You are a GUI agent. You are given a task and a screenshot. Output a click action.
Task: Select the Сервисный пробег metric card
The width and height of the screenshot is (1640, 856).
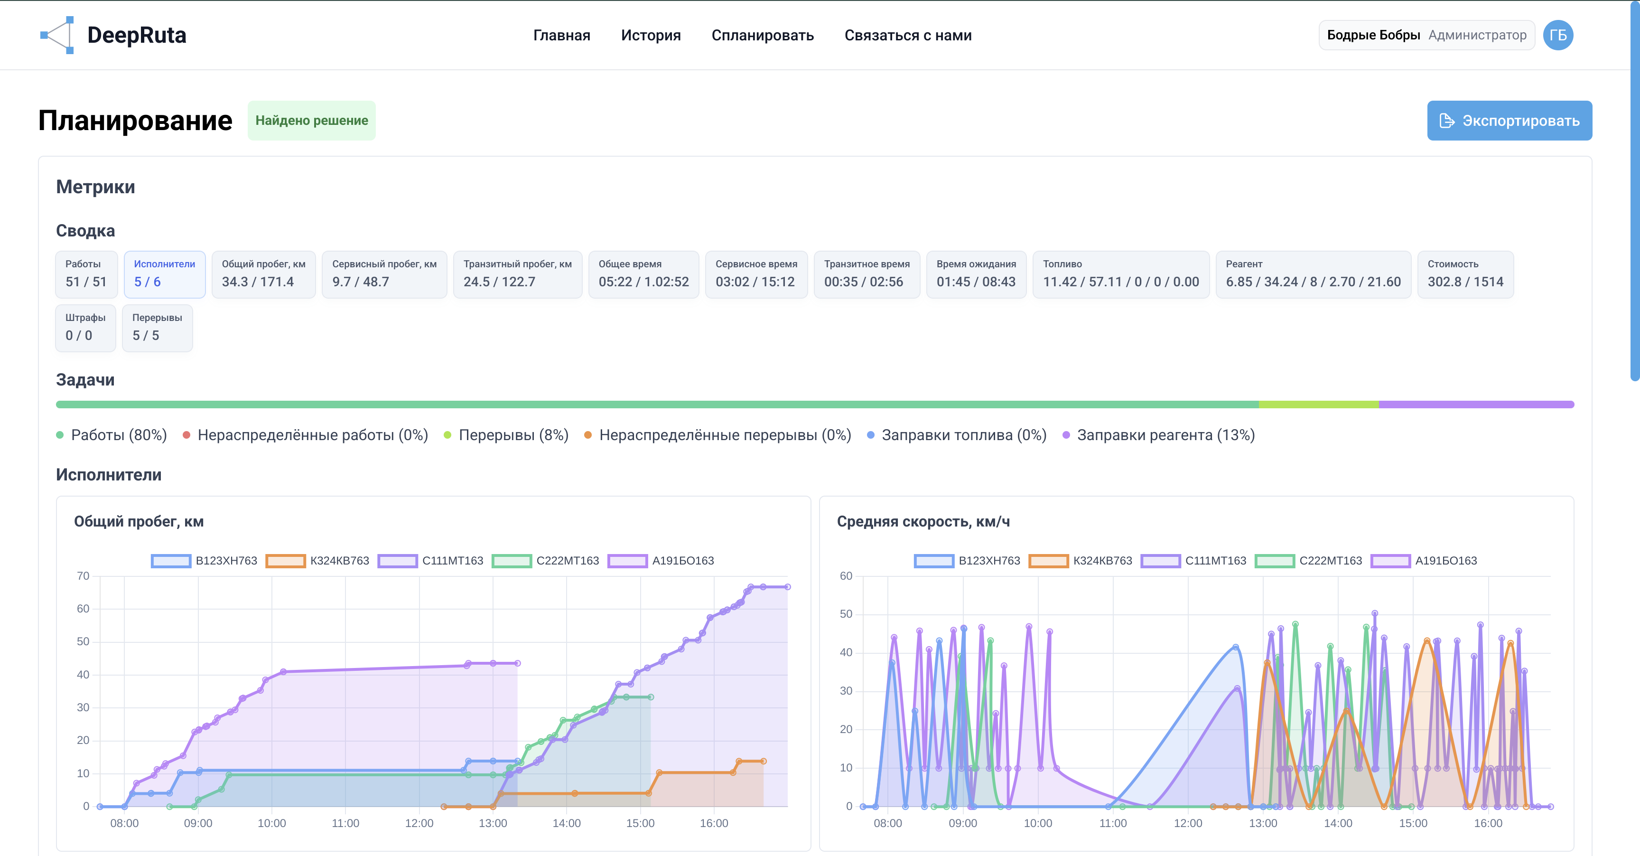pyautogui.click(x=384, y=274)
